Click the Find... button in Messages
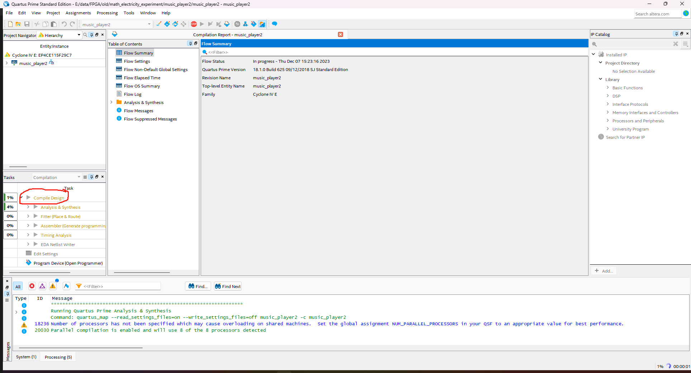The width and height of the screenshot is (691, 373). pyautogui.click(x=198, y=286)
